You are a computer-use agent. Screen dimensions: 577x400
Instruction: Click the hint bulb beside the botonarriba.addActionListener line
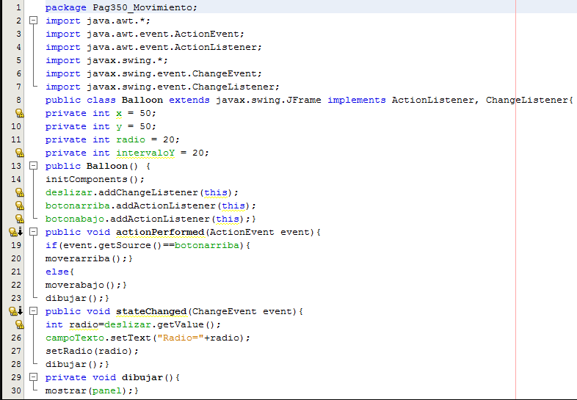click(x=20, y=206)
